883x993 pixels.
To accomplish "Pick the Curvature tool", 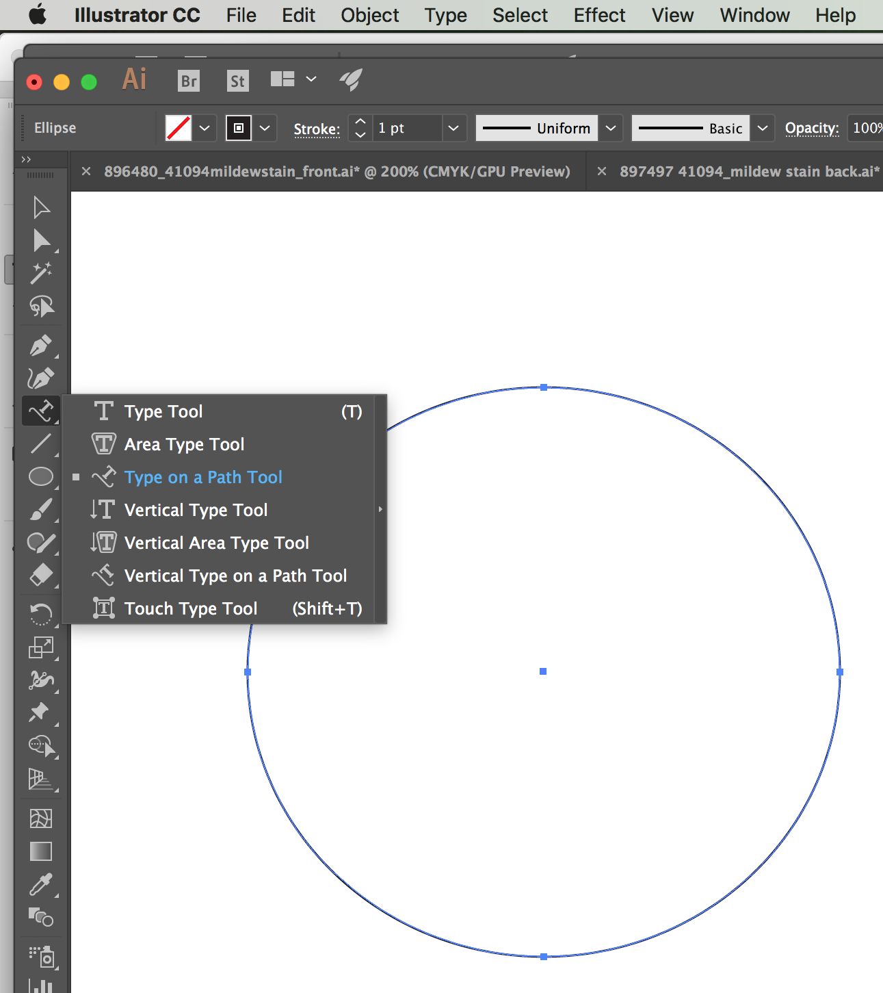I will 41,378.
